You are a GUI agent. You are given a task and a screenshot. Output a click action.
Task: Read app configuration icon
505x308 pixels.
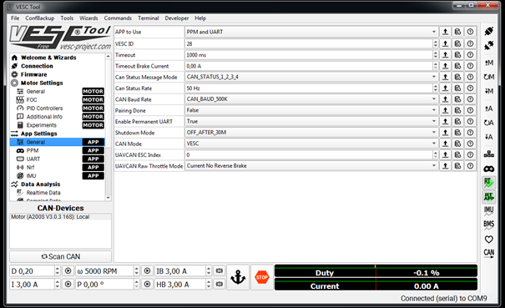pos(488,109)
